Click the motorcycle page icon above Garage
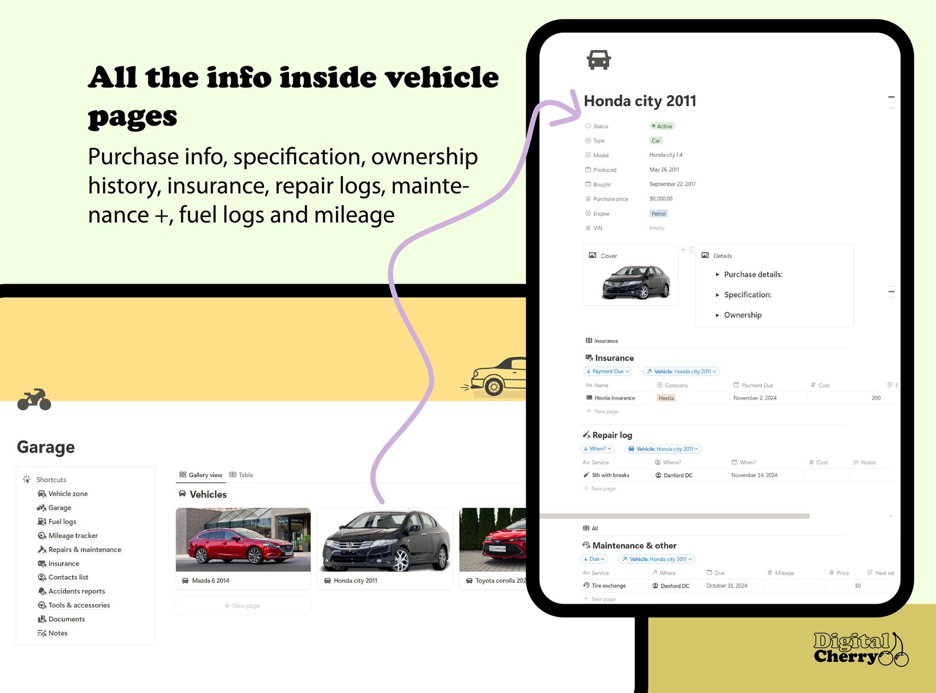This screenshot has width=936, height=693. coord(34,399)
